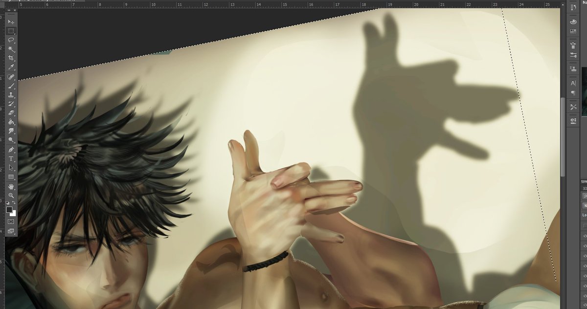The image size is (587, 309).
Task: Reset to default foreground and background colors
Action: 7,202
